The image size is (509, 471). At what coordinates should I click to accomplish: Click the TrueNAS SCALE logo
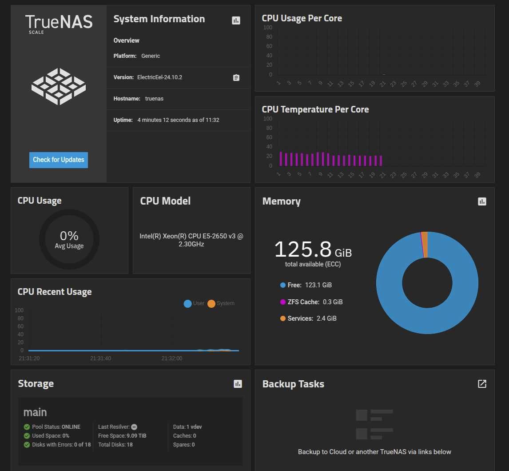tap(59, 24)
